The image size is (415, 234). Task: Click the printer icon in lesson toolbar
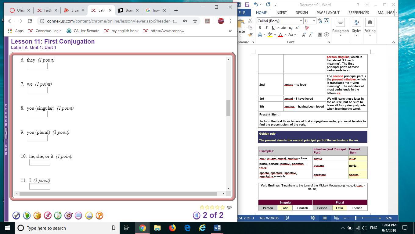(x=89, y=215)
